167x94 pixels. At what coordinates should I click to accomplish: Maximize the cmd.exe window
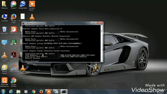(95, 23)
